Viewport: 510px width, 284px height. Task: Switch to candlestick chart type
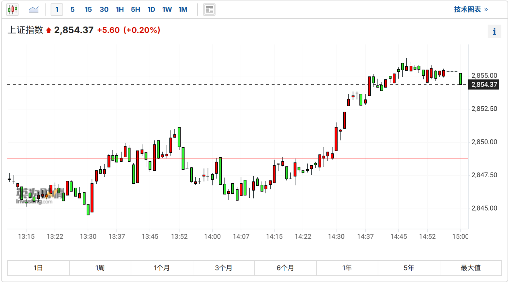13,9
